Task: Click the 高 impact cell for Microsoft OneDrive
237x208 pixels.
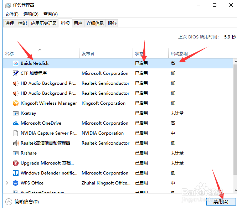Action: 173,123
